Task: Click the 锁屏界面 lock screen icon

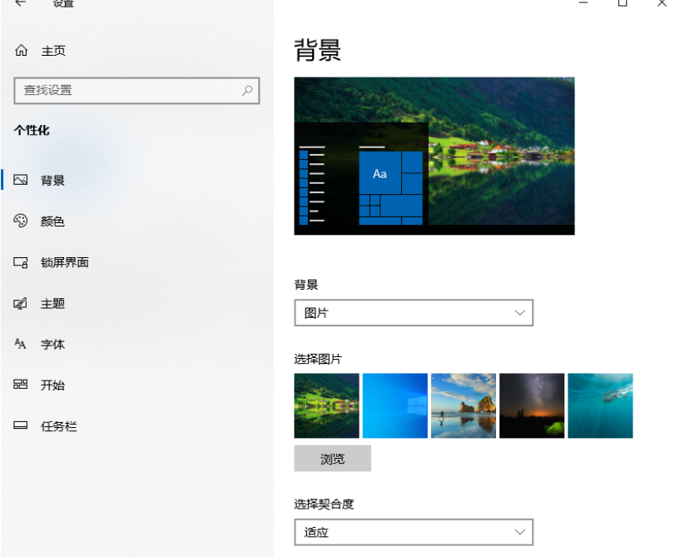Action: tap(20, 262)
